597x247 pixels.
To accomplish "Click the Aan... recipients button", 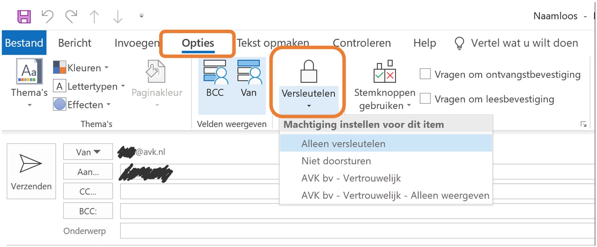I will (88, 171).
